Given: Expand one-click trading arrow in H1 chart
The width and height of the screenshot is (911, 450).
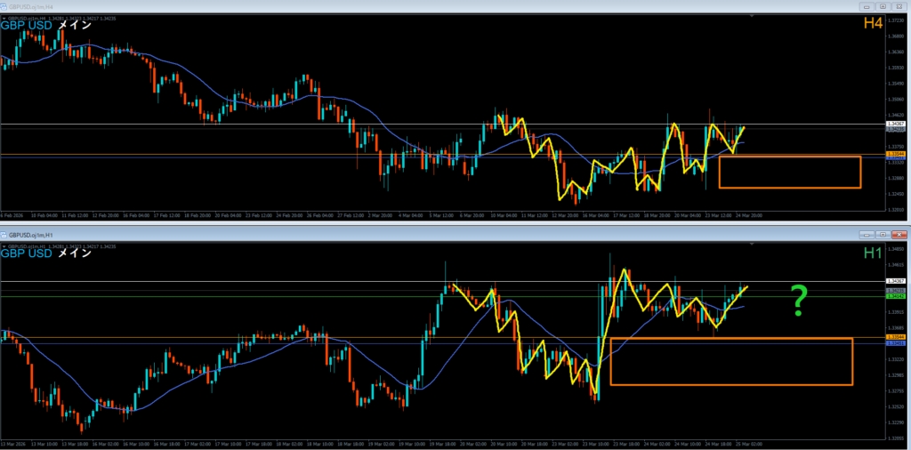Looking at the screenshot, I should click(4, 246).
